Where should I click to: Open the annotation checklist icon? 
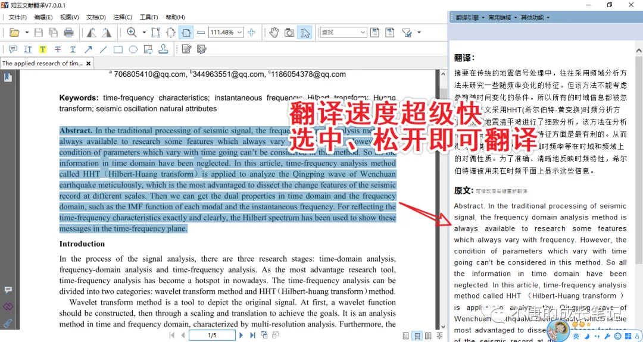(x=201, y=49)
